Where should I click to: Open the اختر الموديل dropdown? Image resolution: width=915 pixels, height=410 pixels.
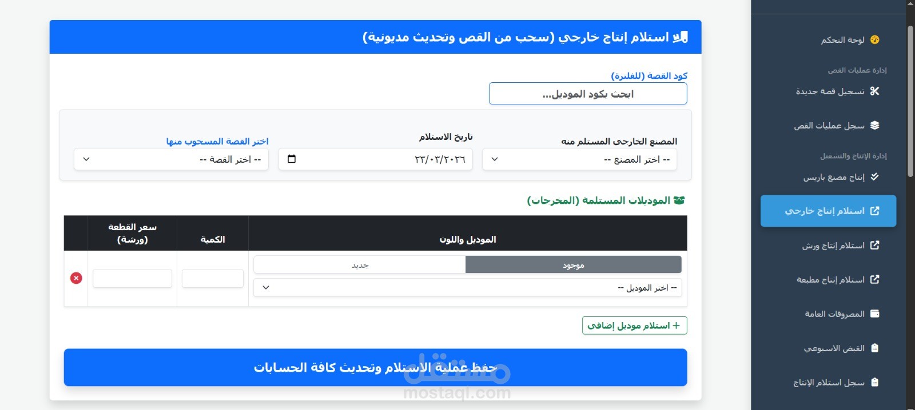click(x=467, y=288)
